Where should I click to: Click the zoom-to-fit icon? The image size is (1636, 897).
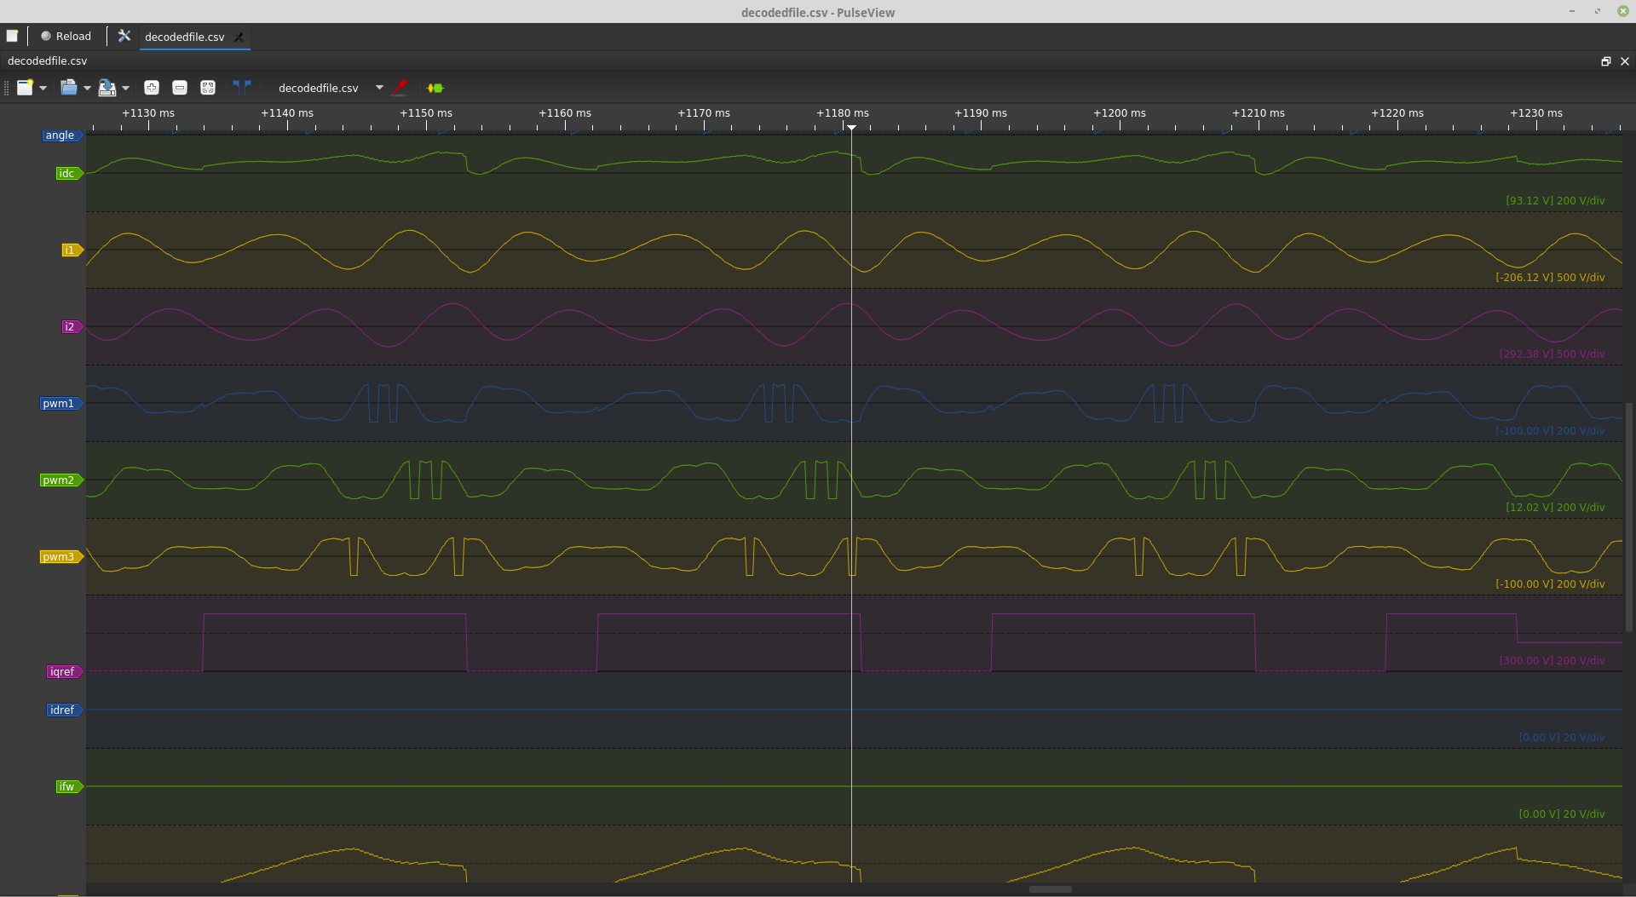208,88
